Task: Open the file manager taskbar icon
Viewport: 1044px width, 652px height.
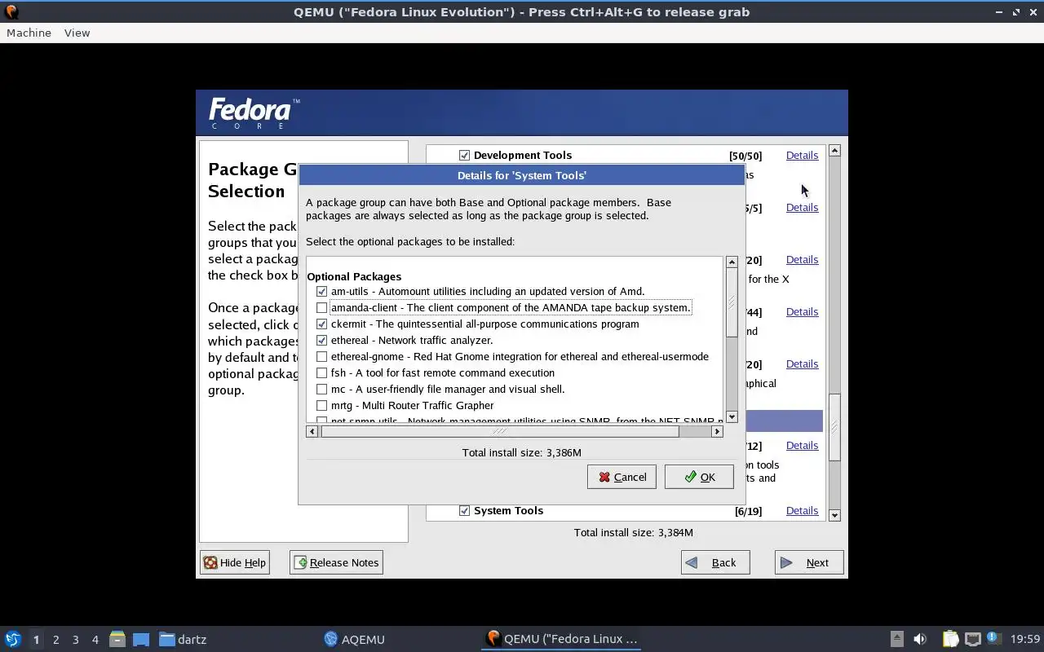Action: (x=117, y=639)
